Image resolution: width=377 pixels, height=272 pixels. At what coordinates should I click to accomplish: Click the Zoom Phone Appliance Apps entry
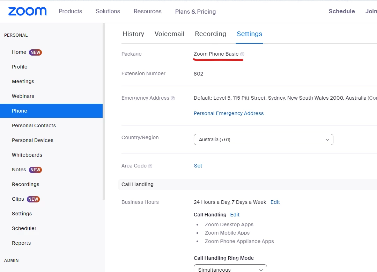239,241
